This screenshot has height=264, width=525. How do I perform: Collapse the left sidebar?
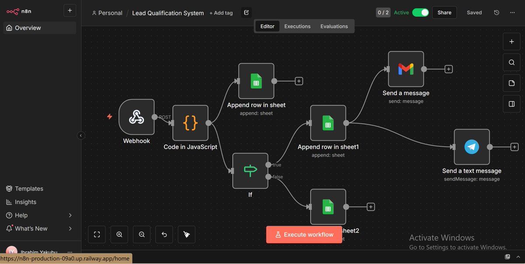81,136
